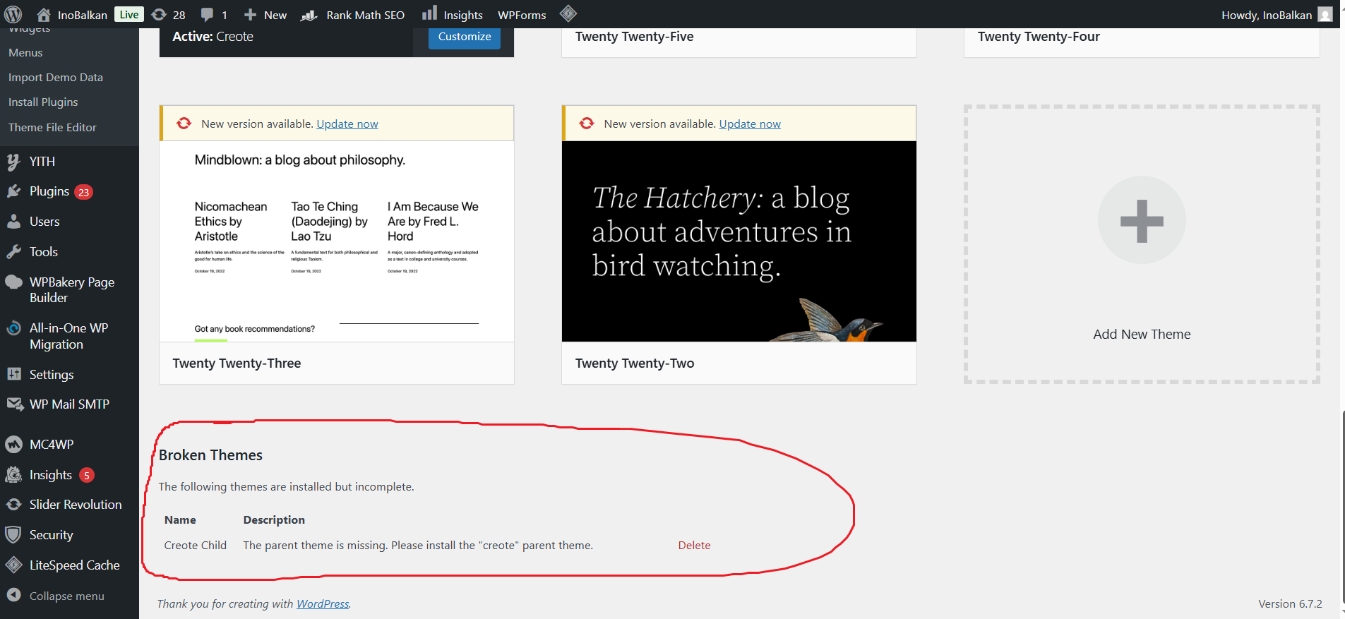
Task: Open Import Demo Data submenu
Action: tap(56, 78)
